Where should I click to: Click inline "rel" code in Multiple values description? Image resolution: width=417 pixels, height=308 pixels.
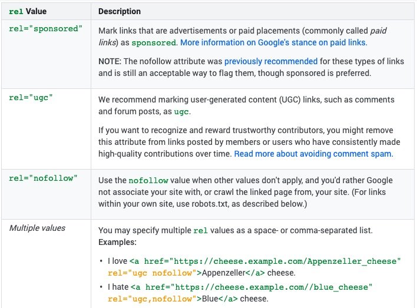(200, 230)
